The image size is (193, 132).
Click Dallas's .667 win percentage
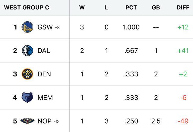pos(131,51)
